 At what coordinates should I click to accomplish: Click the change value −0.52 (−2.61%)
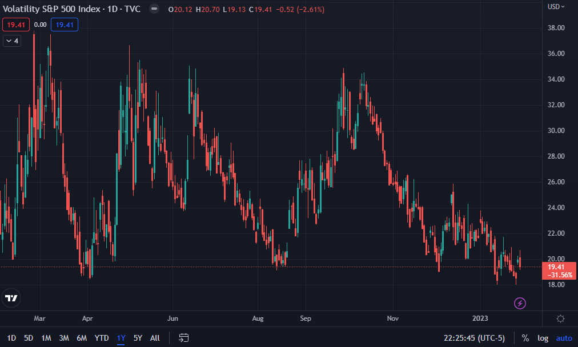coord(300,9)
